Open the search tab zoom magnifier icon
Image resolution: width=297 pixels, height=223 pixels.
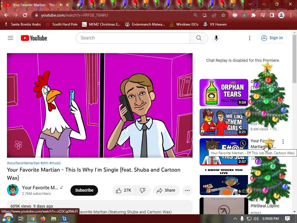click(195, 15)
